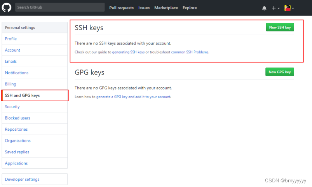
Task: Open Security settings page
Action: tap(35, 107)
